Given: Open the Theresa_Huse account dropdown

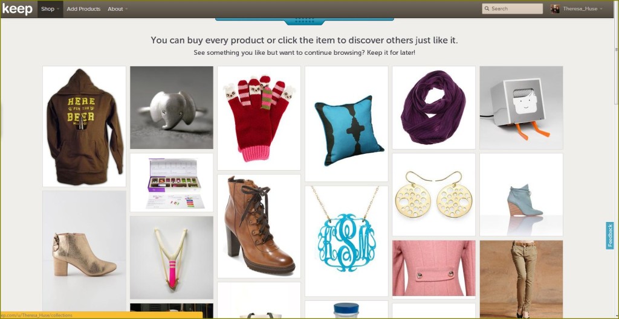Looking at the screenshot, I should [x=583, y=8].
